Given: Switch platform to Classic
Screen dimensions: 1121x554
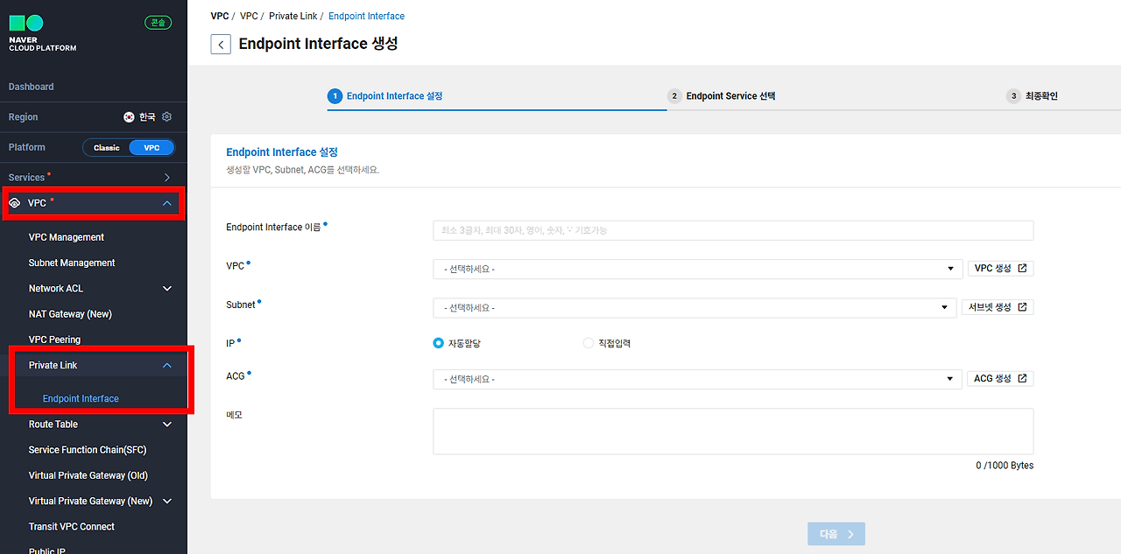Looking at the screenshot, I should (x=106, y=148).
